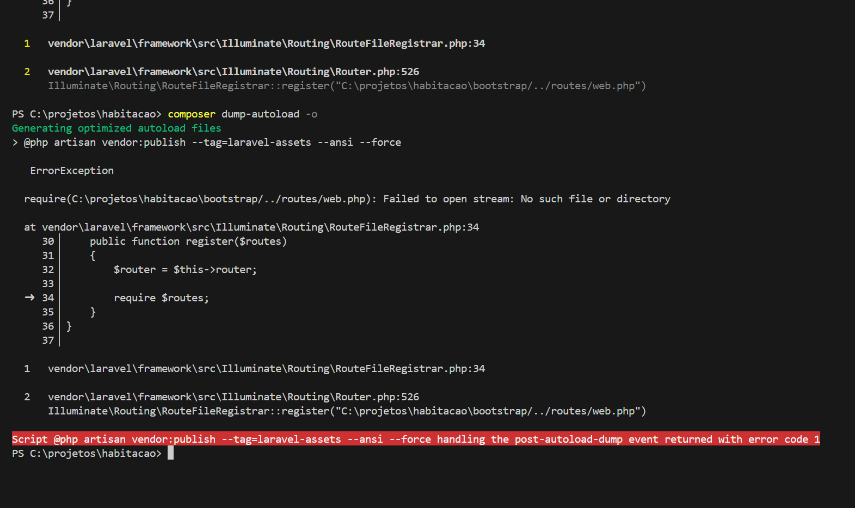The height and width of the screenshot is (508, 855).
Task: Click the 'require $routes;' code on line 34
Action: 161,298
